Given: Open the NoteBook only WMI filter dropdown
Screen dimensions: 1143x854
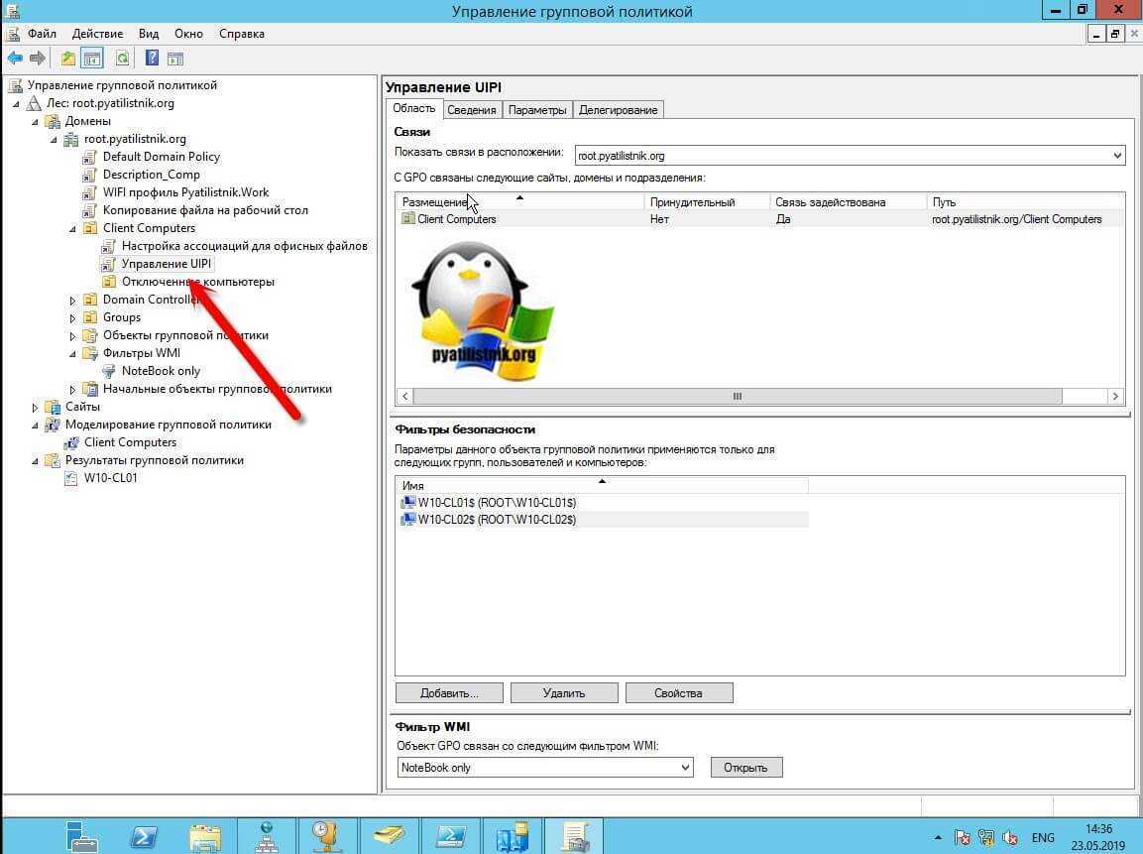Looking at the screenshot, I should [684, 768].
